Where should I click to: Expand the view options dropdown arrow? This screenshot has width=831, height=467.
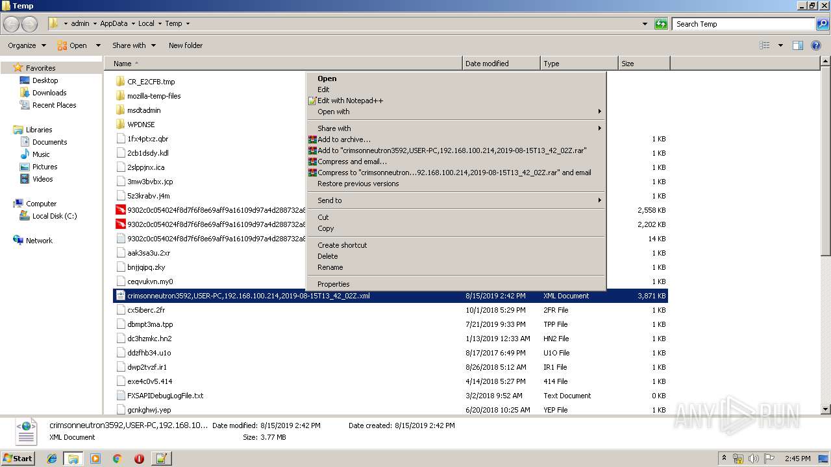[x=780, y=45]
